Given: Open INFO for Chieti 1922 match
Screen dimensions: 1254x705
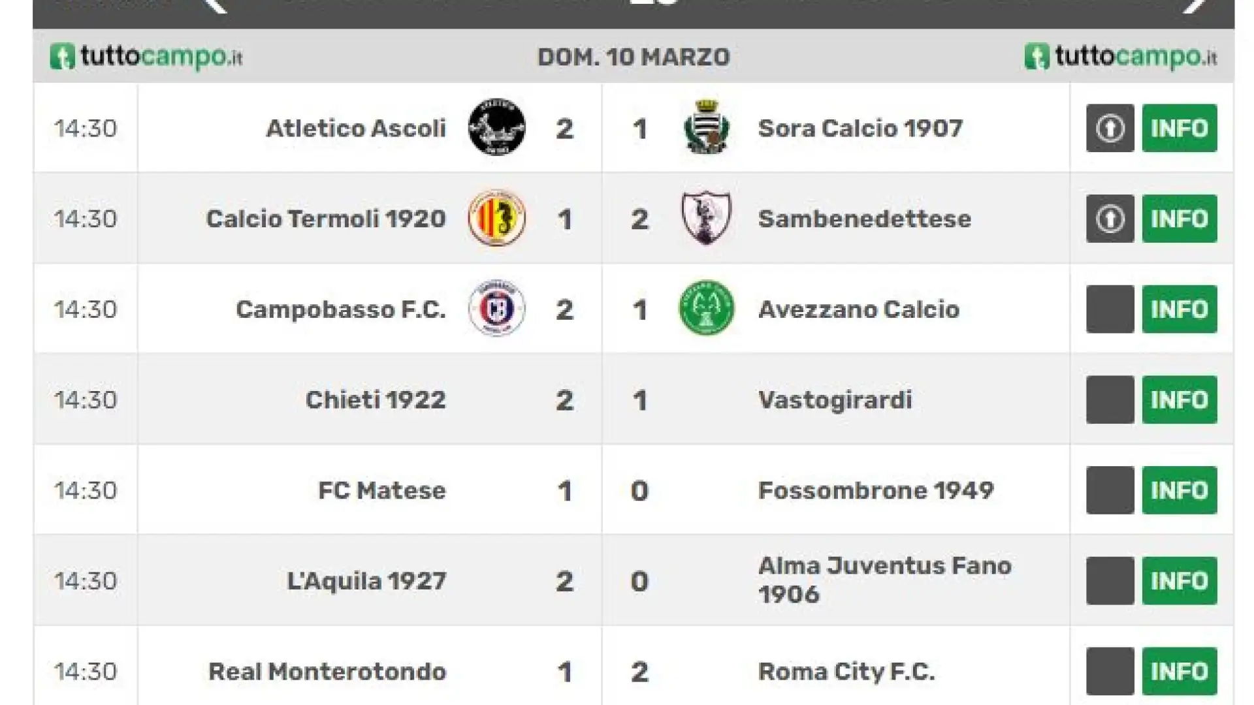Looking at the screenshot, I should 1180,399.
